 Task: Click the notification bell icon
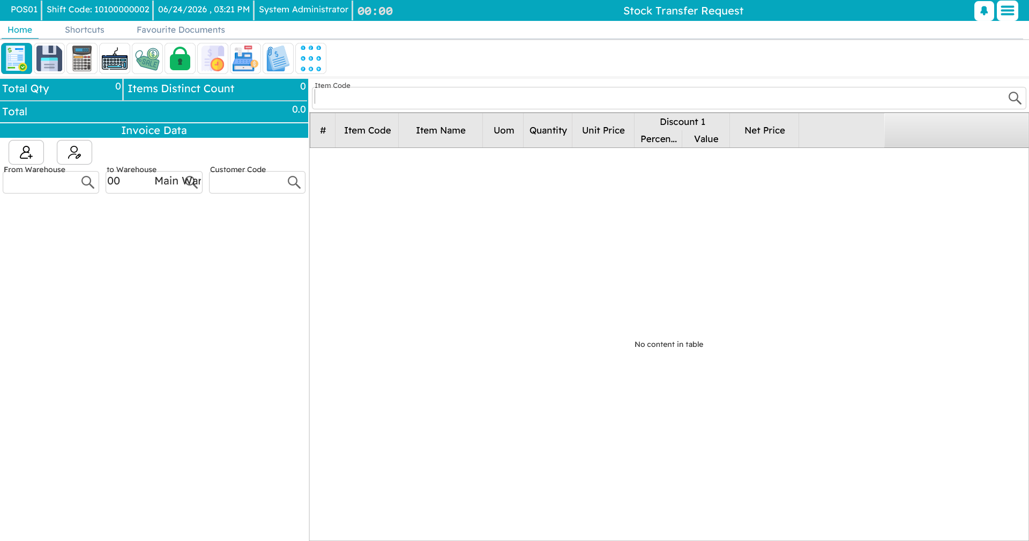984,11
